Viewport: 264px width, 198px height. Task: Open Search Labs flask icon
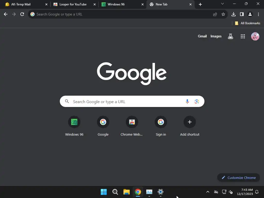(x=230, y=36)
